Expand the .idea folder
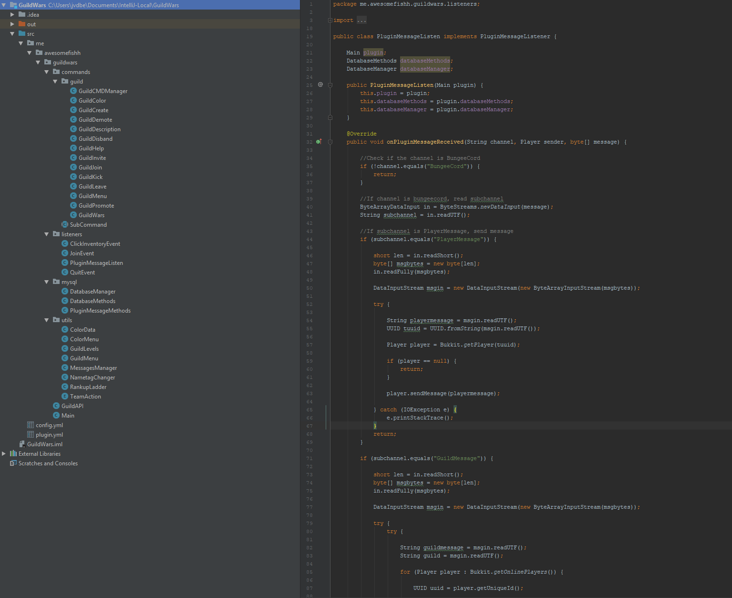732x598 pixels. click(12, 15)
